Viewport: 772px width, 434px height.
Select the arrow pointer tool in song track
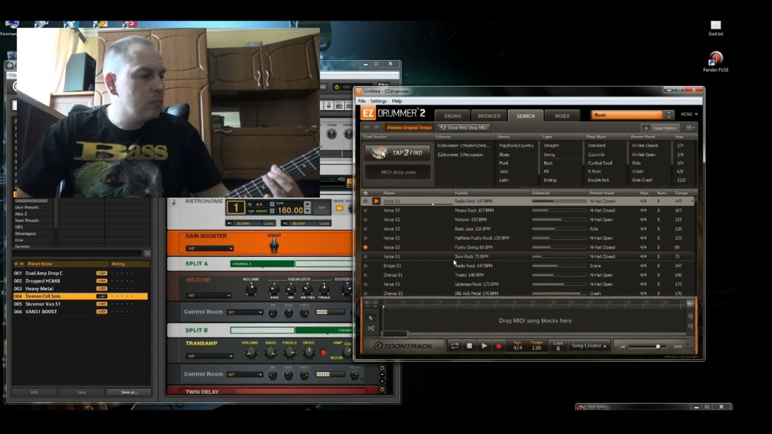[370, 318]
